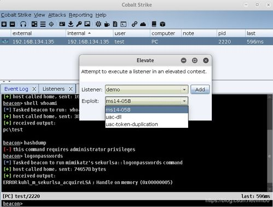Click the cloud manage sites icon
The height and width of the screenshot is (207, 273).
pos(143,24)
